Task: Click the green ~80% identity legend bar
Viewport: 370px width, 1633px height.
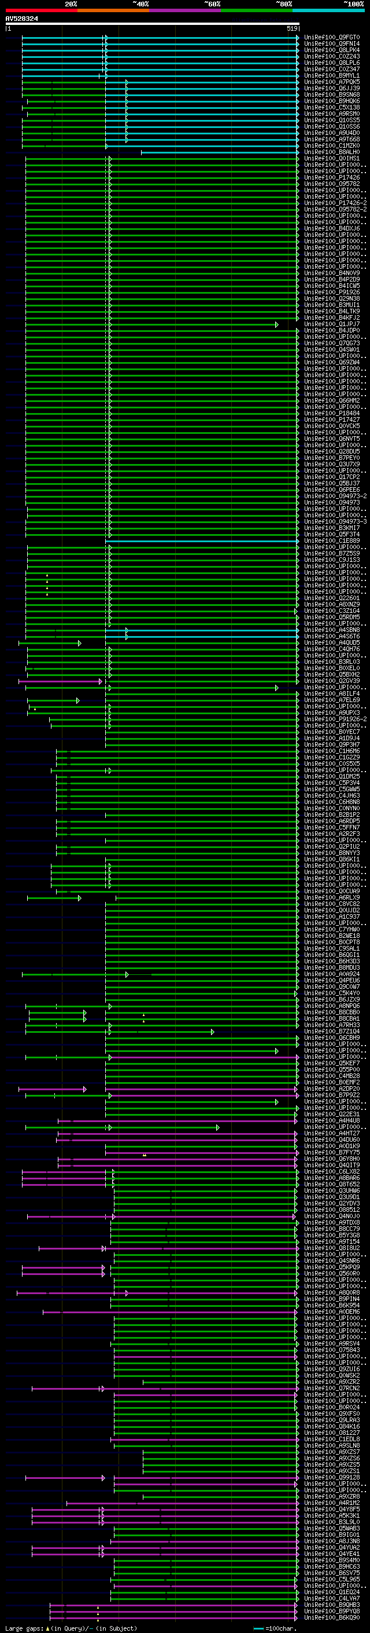Action: tap(257, 10)
